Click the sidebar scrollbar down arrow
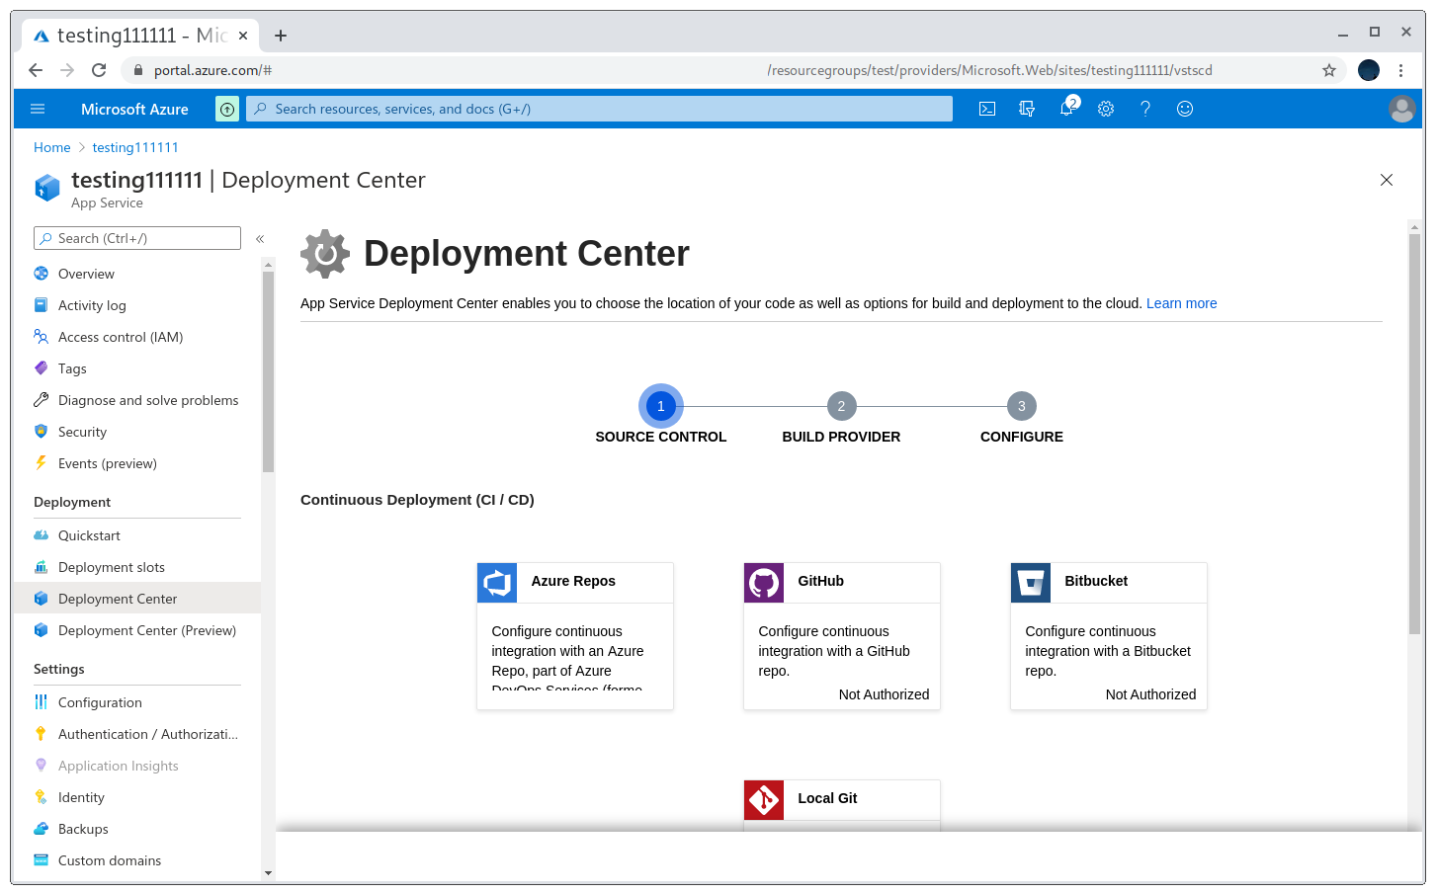Screen dimensions: 1437x894 [x=268, y=873]
